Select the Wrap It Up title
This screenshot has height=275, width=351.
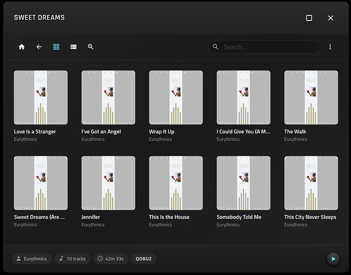pos(161,132)
